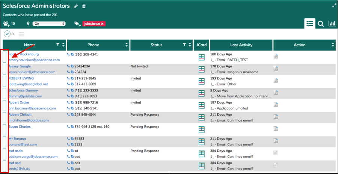
Task: Email robtewing@sbcglobal.net
Action: 28,84
